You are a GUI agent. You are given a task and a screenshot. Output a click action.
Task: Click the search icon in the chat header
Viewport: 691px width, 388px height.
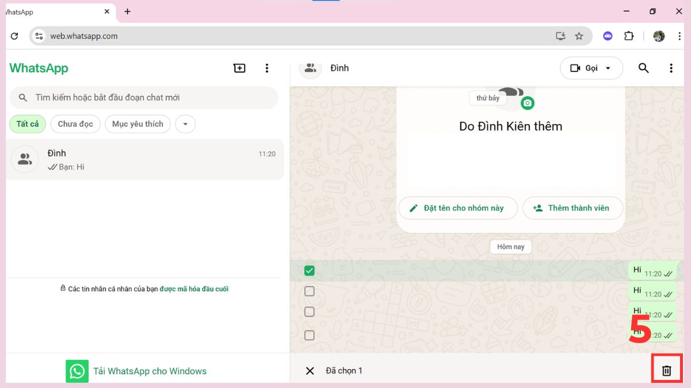[x=643, y=68]
